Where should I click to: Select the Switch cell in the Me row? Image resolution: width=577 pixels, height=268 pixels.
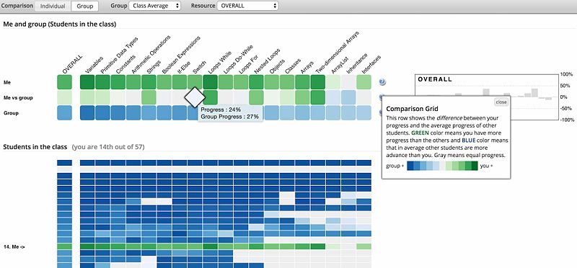coord(195,82)
